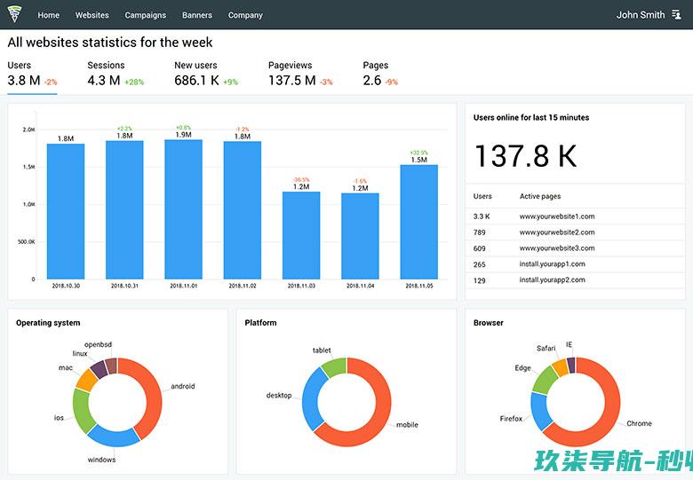This screenshot has height=480, width=693.
Task: Click the mobile label in Platform chart
Action: (407, 425)
